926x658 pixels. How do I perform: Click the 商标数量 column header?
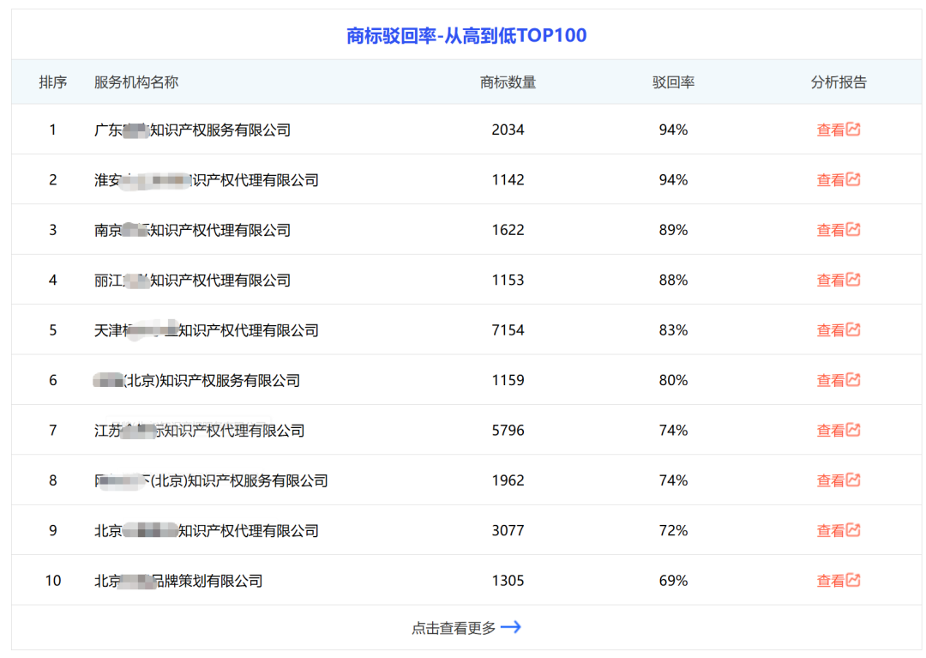[x=508, y=82]
